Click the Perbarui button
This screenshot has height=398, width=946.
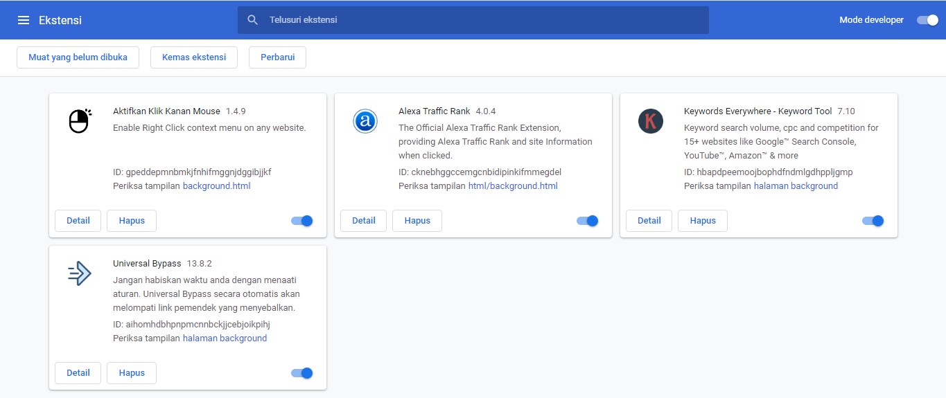pos(277,57)
